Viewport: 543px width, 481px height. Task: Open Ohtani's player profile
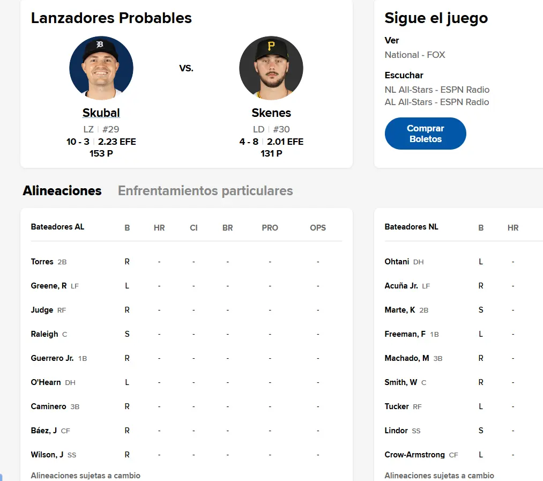pos(397,262)
